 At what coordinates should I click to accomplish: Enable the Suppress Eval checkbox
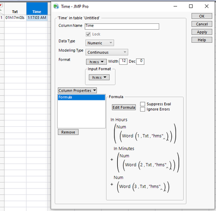(143, 104)
